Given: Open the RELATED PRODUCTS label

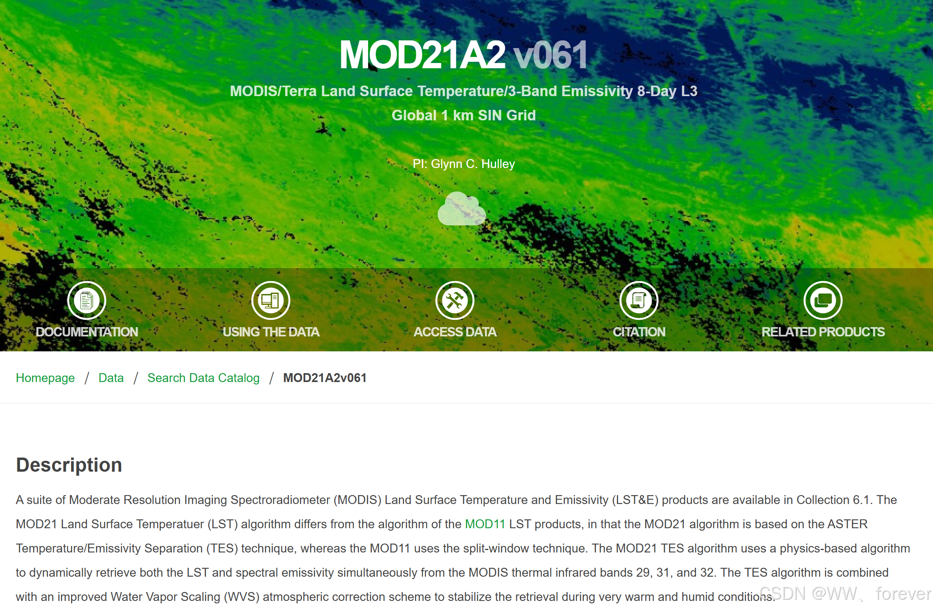Looking at the screenshot, I should click(823, 332).
